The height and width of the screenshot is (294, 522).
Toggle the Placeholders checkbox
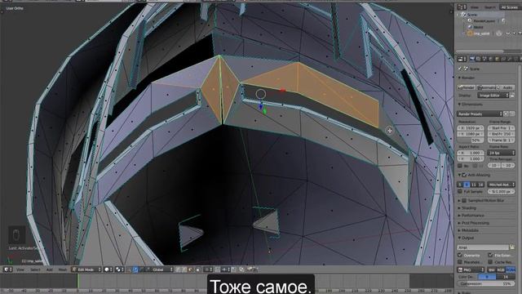460,262
